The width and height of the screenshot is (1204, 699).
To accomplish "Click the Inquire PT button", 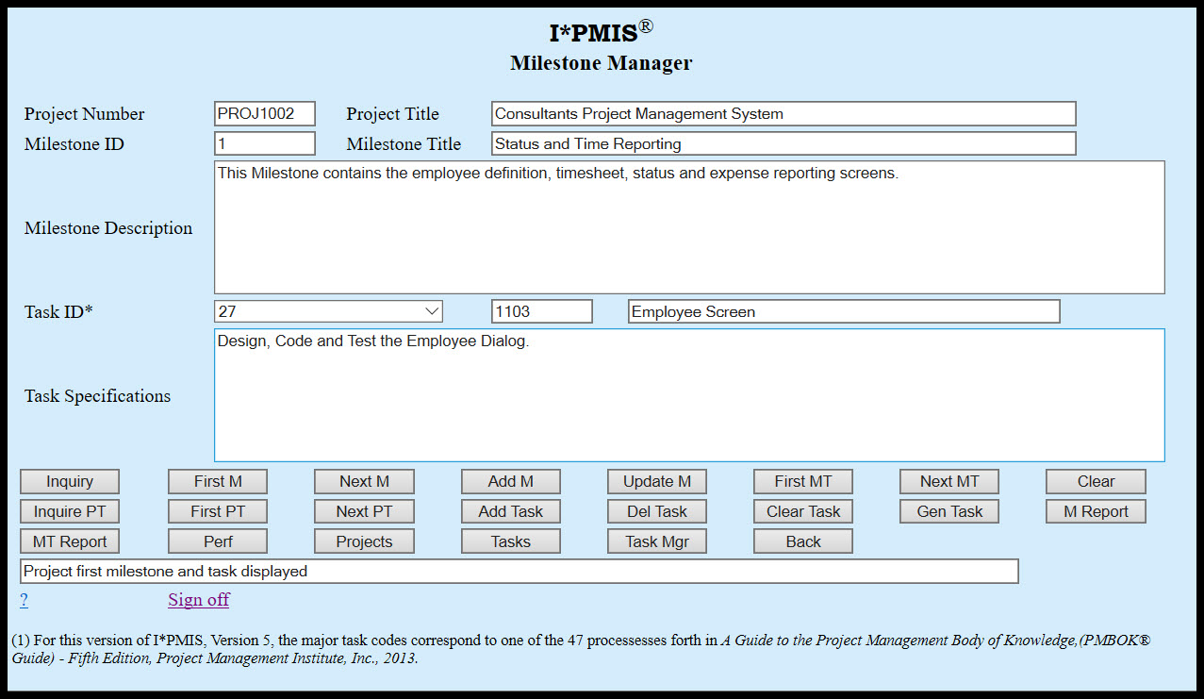I will [x=70, y=511].
